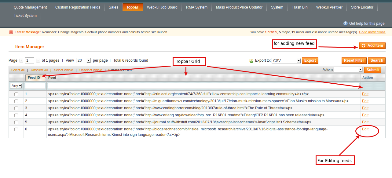Follow the Go to notifications link
Image resolution: width=392 pixels, height=178 pixels.
pyautogui.click(x=372, y=32)
